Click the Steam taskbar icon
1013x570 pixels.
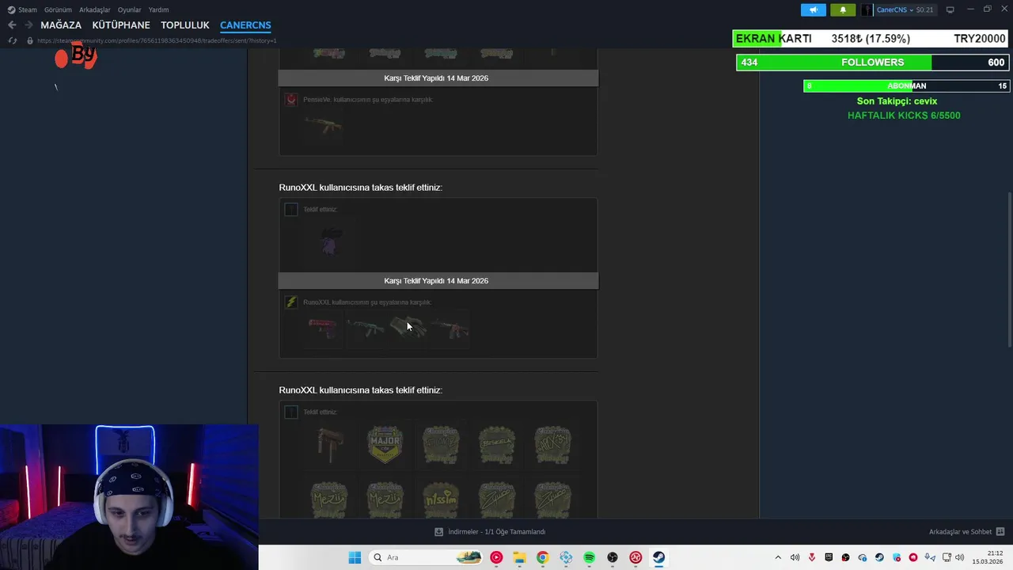pos(658,557)
